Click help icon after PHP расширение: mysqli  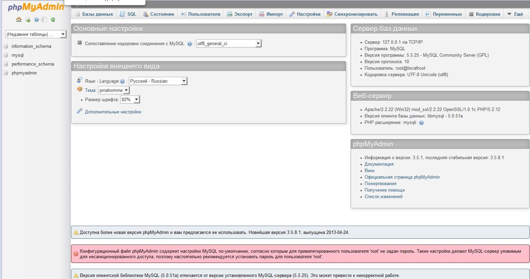point(421,123)
